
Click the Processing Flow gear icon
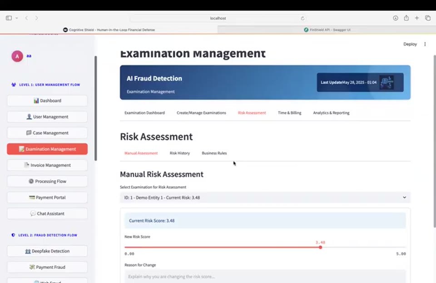pyautogui.click(x=31, y=181)
